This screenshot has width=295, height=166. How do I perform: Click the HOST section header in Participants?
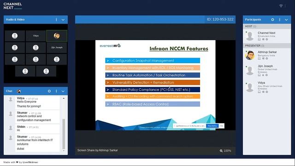point(267,26)
